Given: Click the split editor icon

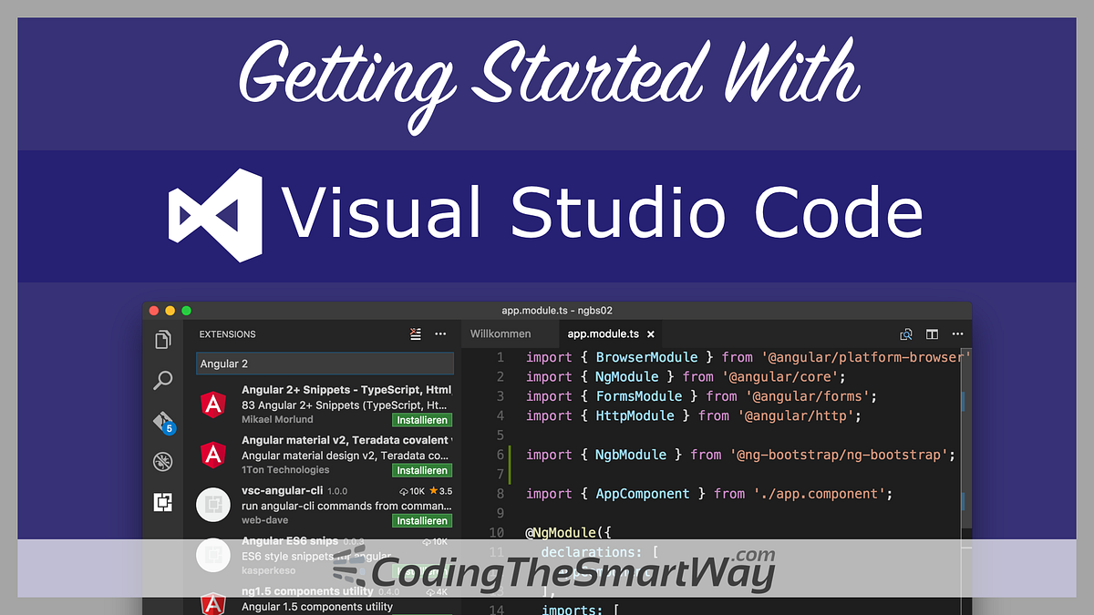Looking at the screenshot, I should pos(931,333).
